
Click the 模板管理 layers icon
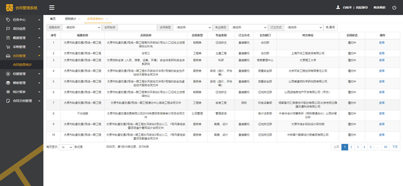pos(8,83)
